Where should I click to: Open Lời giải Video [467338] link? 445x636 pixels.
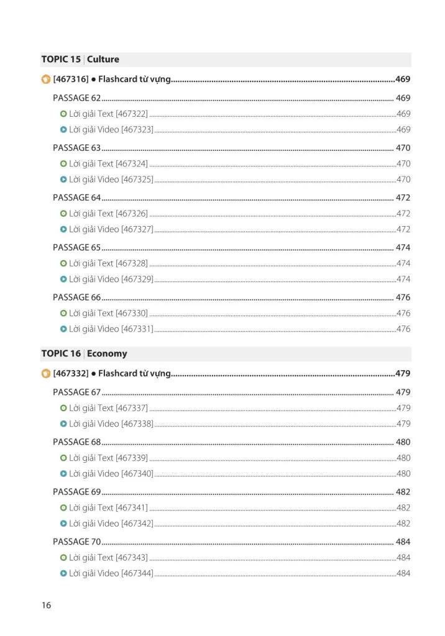pyautogui.click(x=111, y=424)
